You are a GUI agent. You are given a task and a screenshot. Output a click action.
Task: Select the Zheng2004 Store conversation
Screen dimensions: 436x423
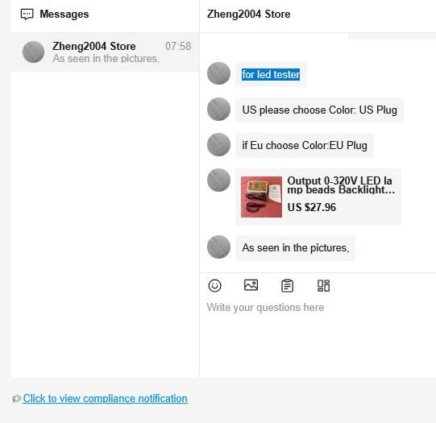point(106,52)
